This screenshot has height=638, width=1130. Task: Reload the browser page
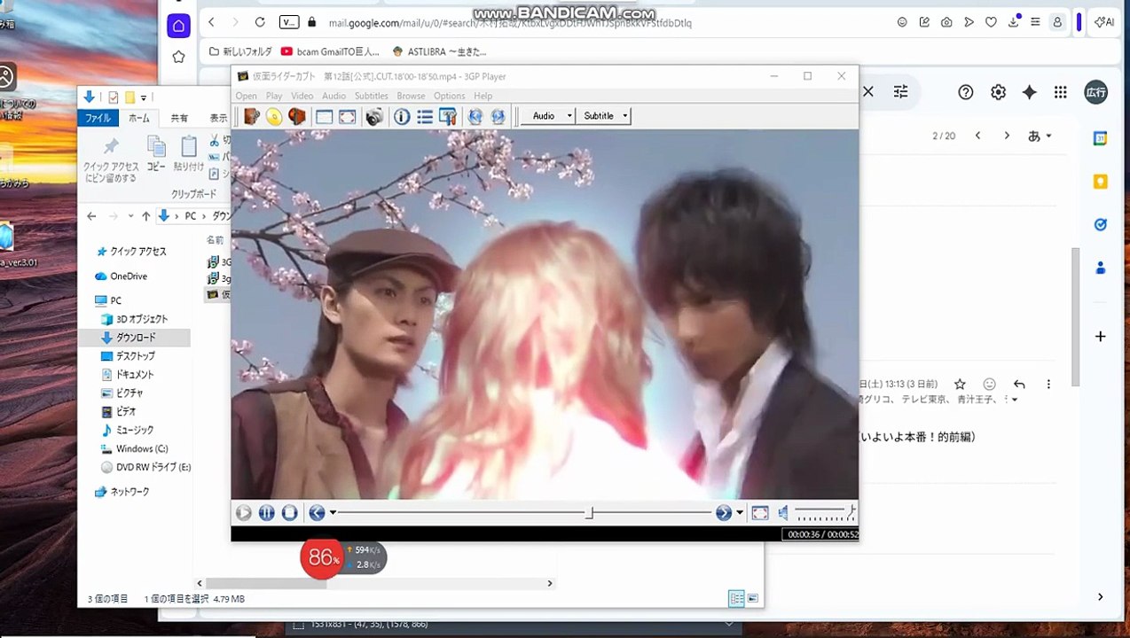[260, 22]
